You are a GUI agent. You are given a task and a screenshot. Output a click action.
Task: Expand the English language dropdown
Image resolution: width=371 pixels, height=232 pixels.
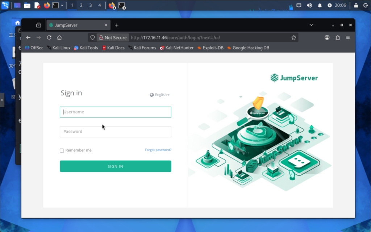pos(160,95)
